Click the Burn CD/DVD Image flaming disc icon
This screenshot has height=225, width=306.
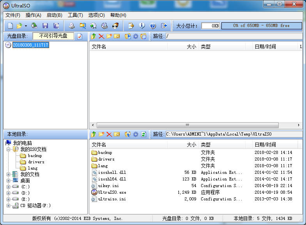[x=115, y=26]
